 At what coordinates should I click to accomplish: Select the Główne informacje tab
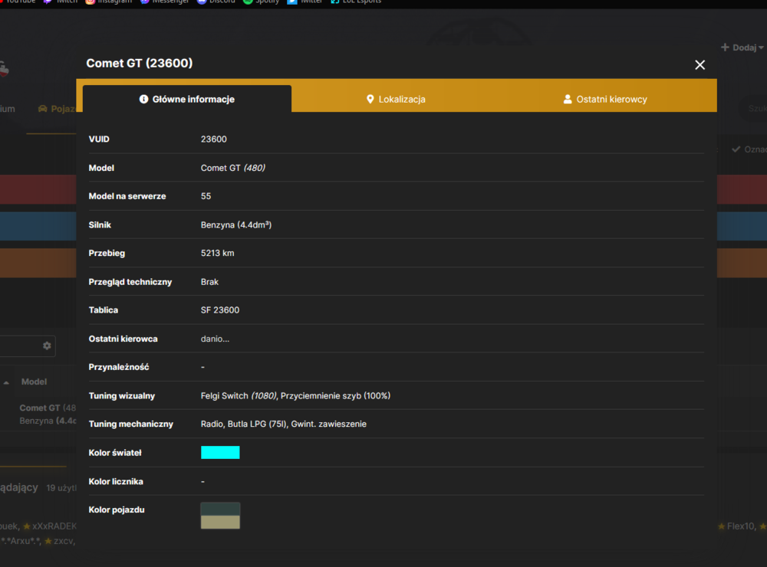click(187, 100)
